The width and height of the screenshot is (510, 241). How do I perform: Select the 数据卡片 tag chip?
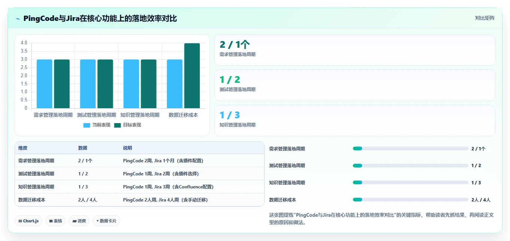point(106,221)
